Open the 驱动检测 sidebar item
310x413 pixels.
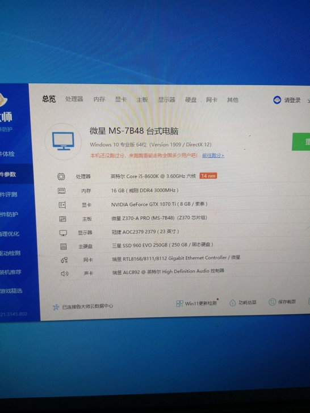pos(10,253)
